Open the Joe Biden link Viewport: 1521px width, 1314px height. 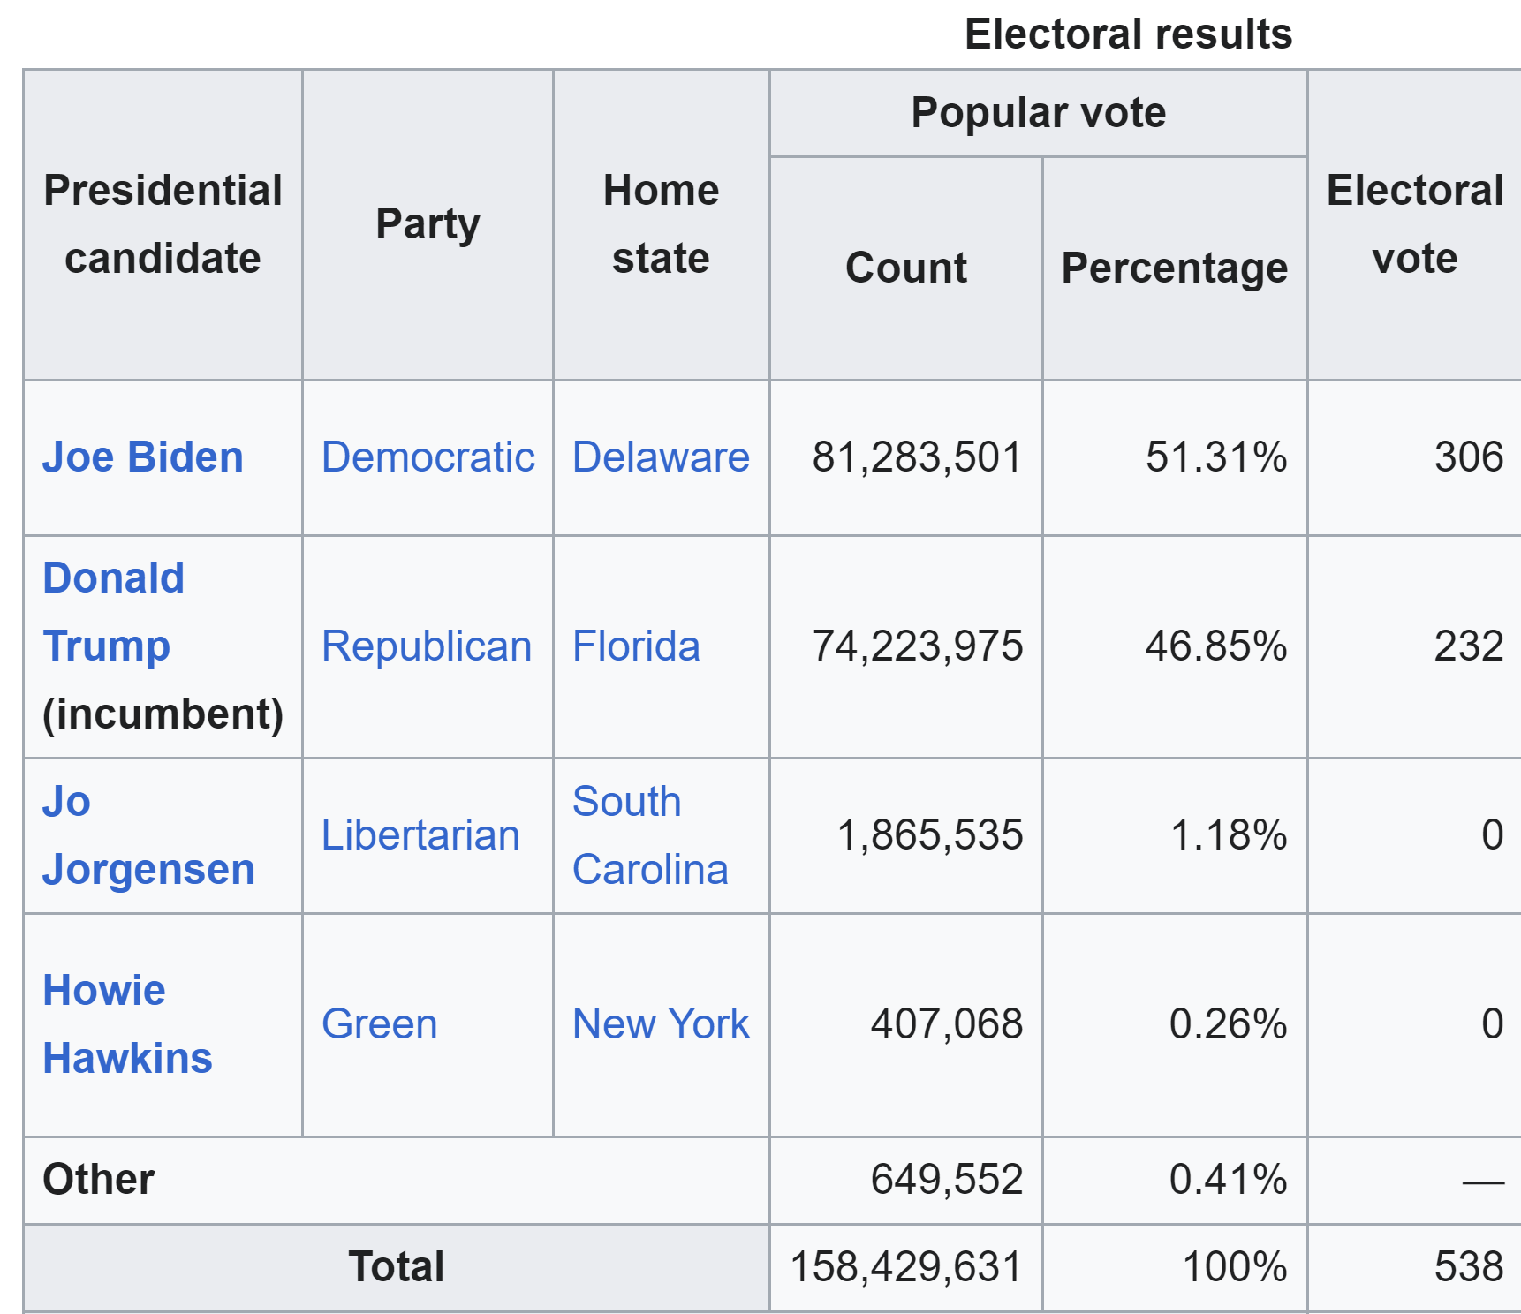(x=142, y=457)
